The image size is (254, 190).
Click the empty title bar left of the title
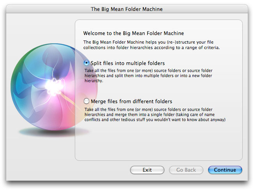coord(47,9)
